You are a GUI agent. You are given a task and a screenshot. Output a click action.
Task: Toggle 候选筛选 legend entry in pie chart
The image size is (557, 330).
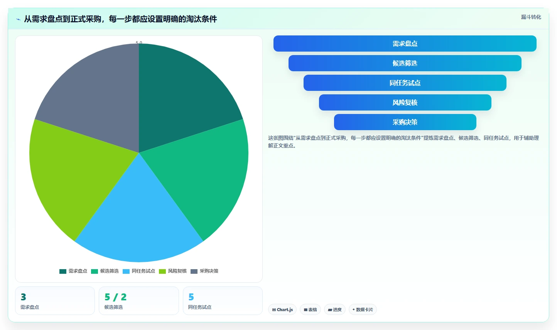105,271
